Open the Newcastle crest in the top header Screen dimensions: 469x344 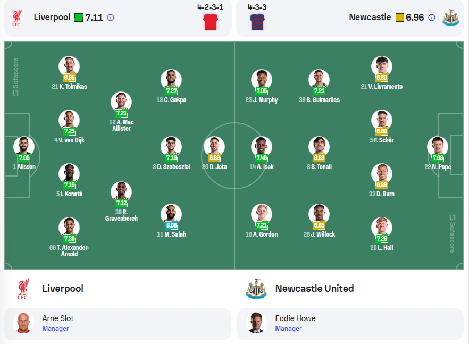pos(451,18)
